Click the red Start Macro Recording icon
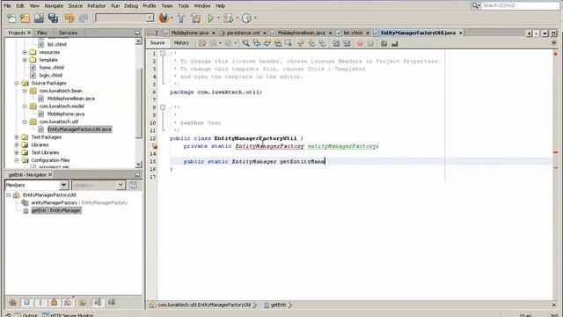This screenshot has height=317, width=563. pyautogui.click(x=360, y=43)
